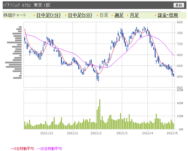The height and width of the screenshot is (151, 188).
Task: Click the orange arrow before 日中足(1分)
Action: coord(34,15)
